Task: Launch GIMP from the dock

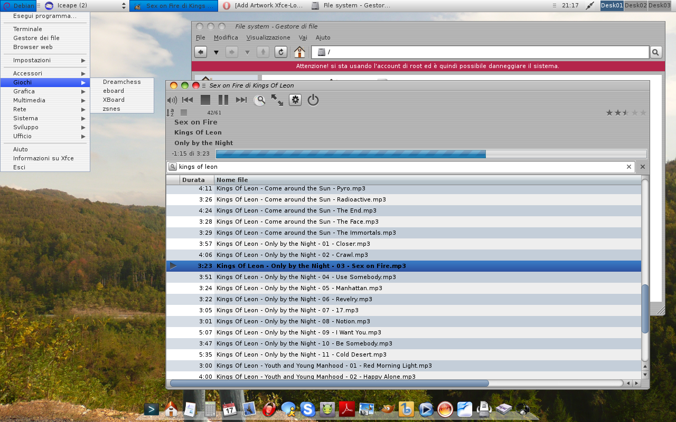Action: pos(386,409)
